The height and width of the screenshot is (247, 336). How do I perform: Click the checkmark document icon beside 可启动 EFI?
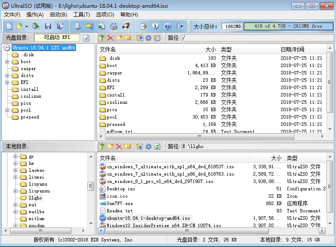pos(86,38)
